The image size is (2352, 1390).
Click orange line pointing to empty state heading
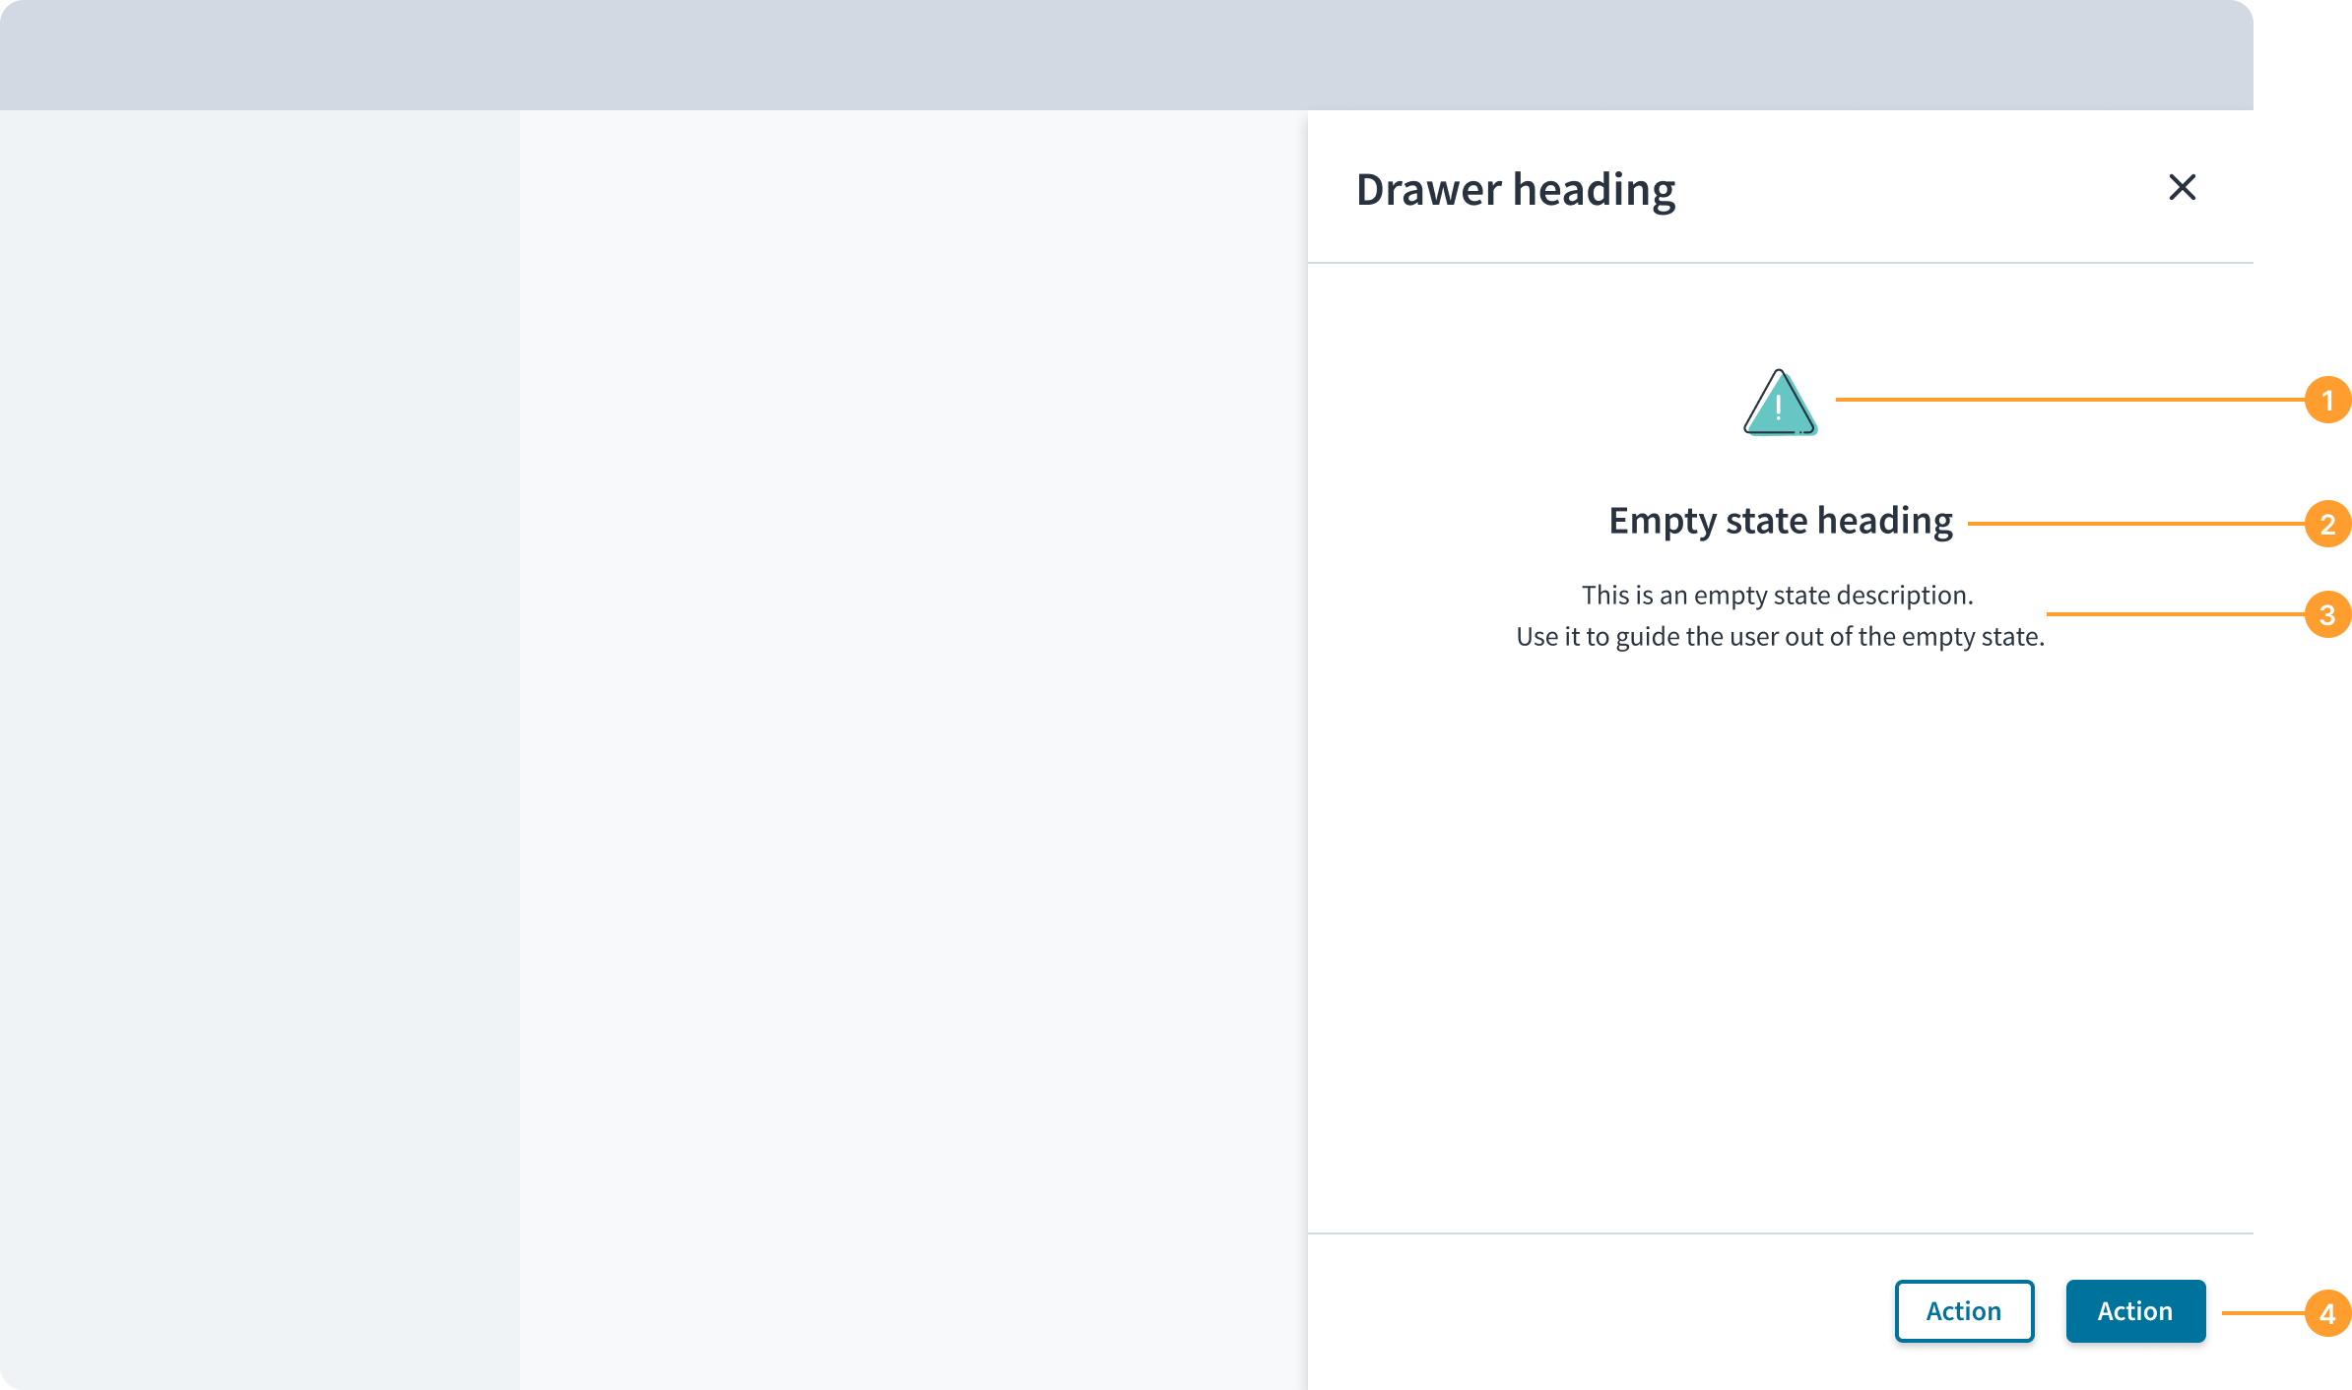click(x=2136, y=524)
